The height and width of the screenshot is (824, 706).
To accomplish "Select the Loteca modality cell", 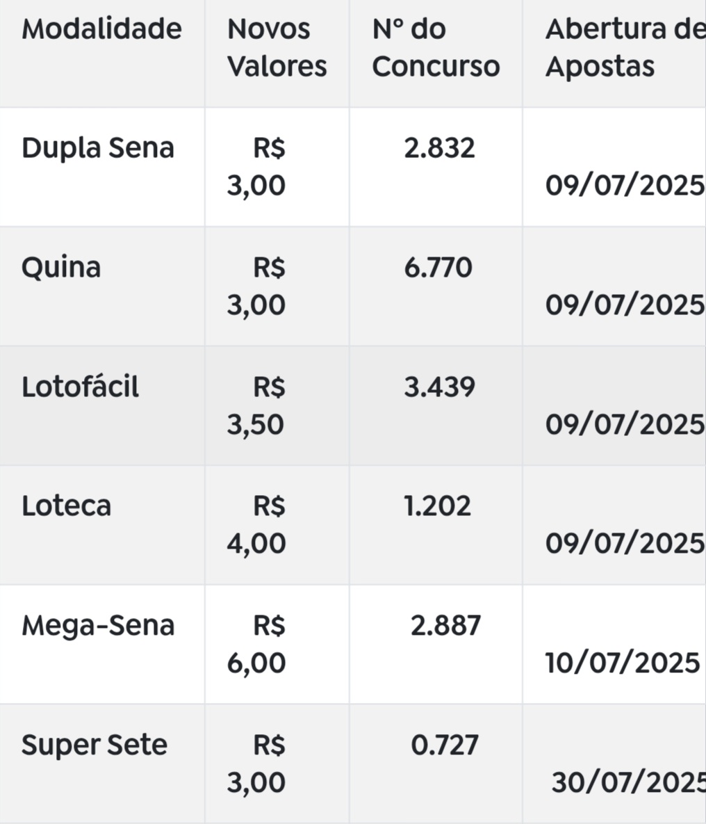I will pyautogui.click(x=67, y=506).
